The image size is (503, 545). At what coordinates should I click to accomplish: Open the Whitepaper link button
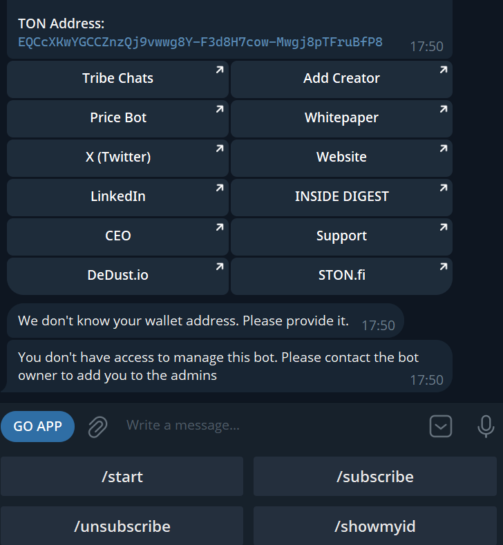(x=341, y=118)
